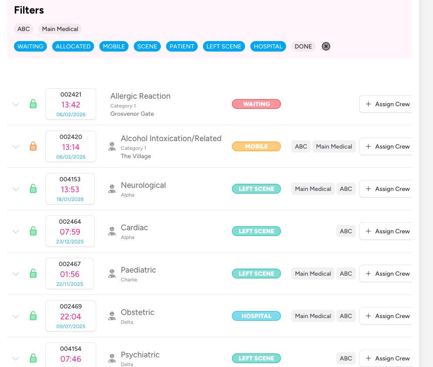Click the clear filters X icon
The height and width of the screenshot is (367, 433).
(x=326, y=46)
